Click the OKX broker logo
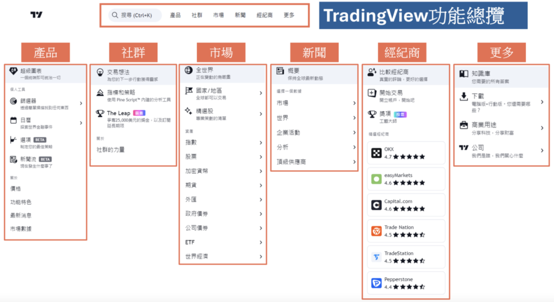 (x=377, y=153)
